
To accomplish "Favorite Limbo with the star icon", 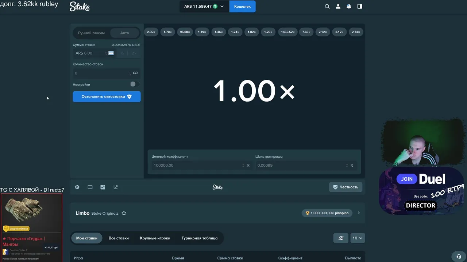I will coord(124,213).
